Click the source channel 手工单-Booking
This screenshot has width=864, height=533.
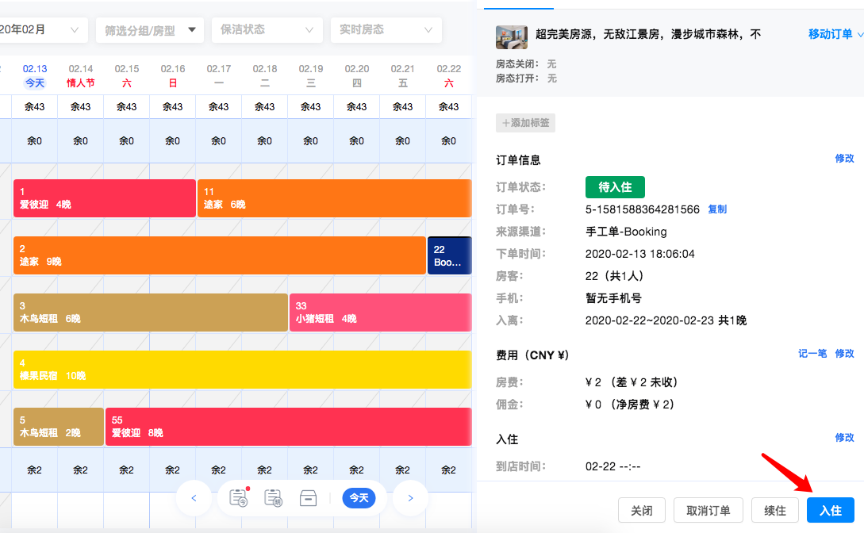(x=626, y=232)
